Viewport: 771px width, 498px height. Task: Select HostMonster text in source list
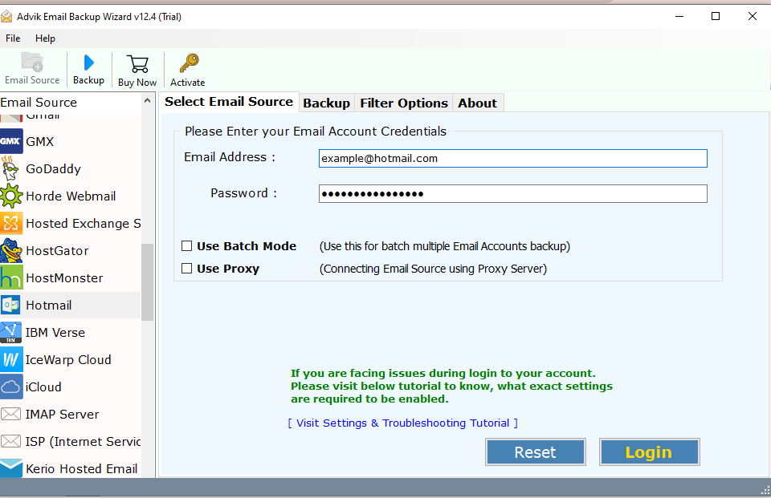click(x=64, y=278)
